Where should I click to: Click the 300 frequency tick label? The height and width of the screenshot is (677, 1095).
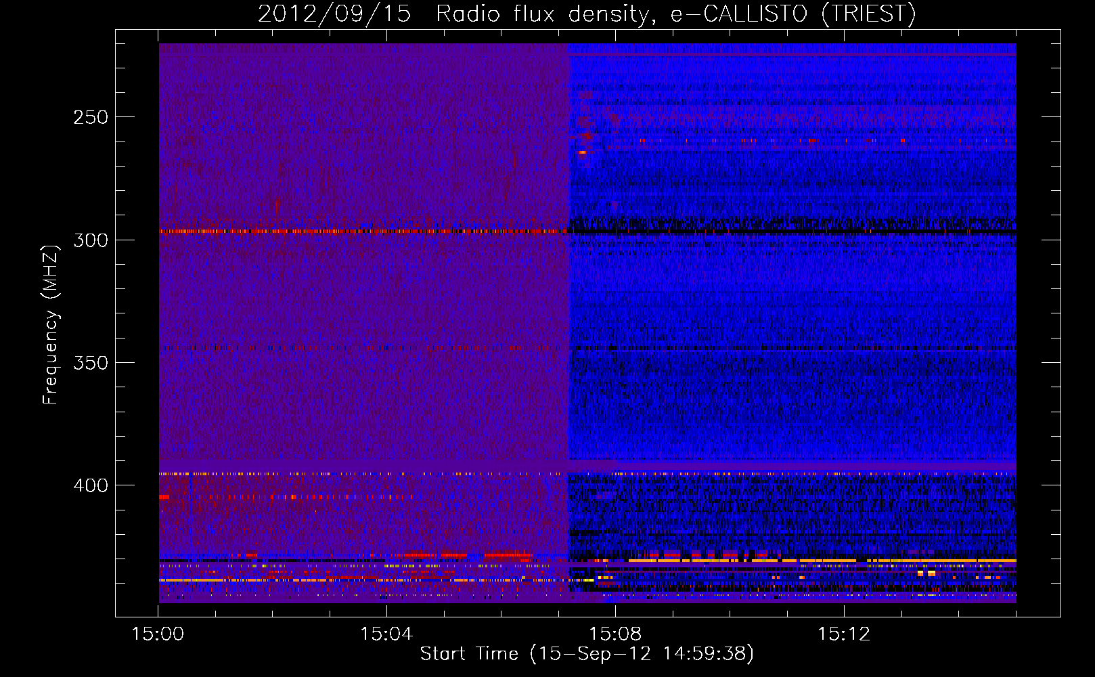(91, 240)
